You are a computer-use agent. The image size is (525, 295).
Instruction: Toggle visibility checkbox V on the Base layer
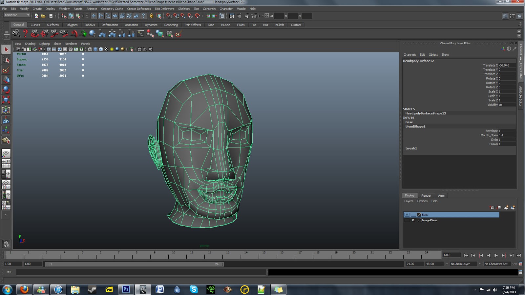[407, 214]
